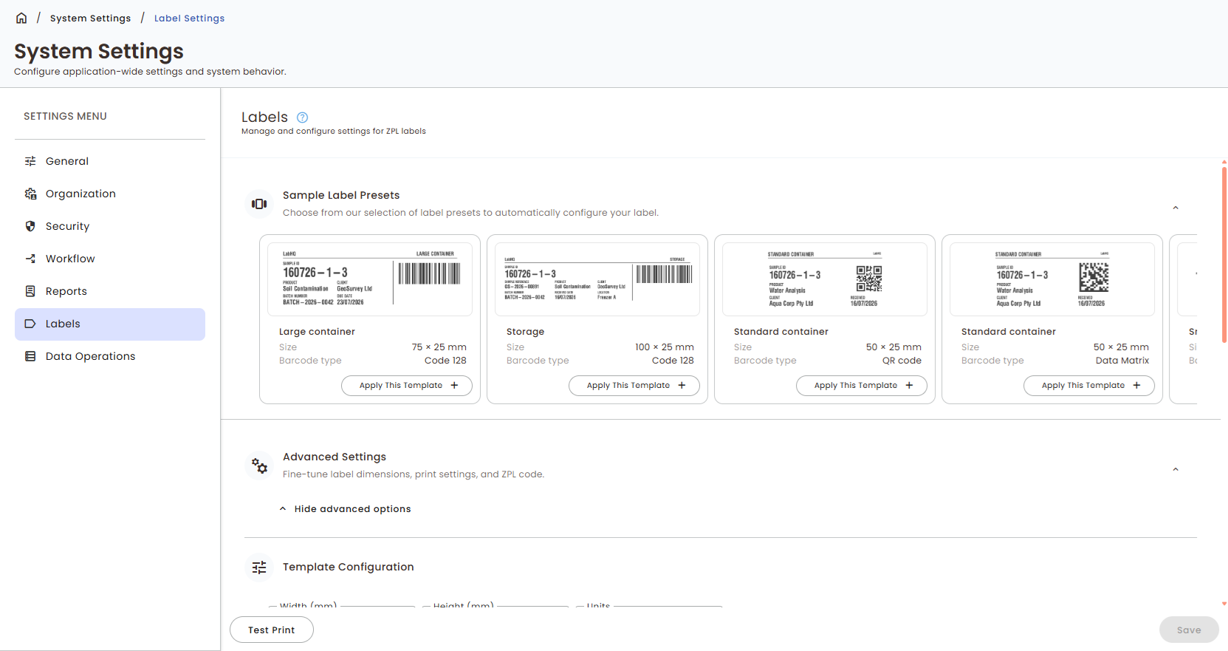
Task: Go to System Settings breadcrumb
Action: [x=90, y=18]
